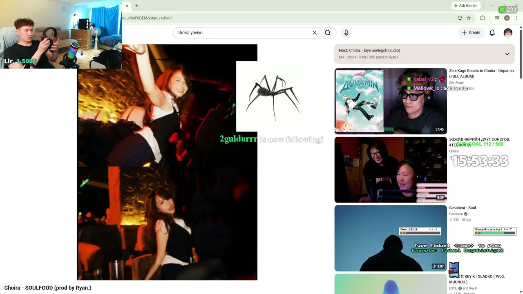This screenshot has width=523, height=294.
Task: Open YouTube notifications bell
Action: 492,33
